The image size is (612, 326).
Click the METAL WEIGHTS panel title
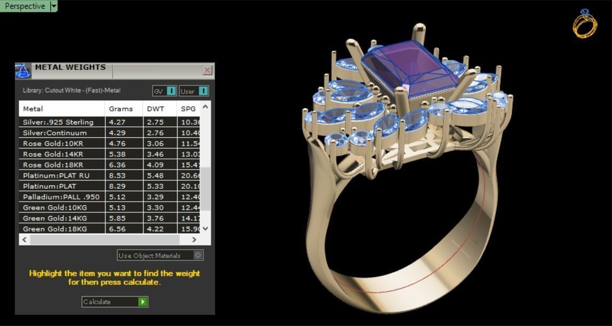point(70,67)
